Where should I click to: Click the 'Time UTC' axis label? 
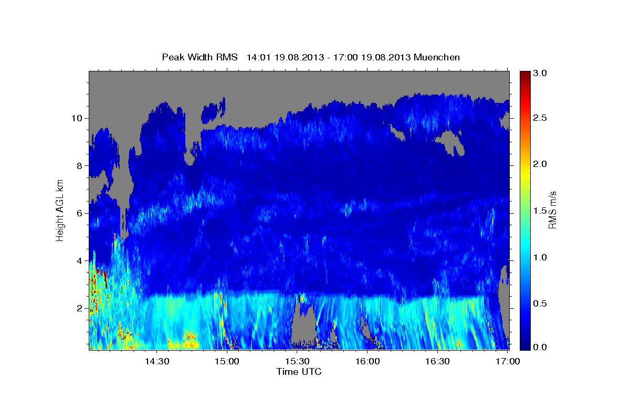pyautogui.click(x=299, y=372)
